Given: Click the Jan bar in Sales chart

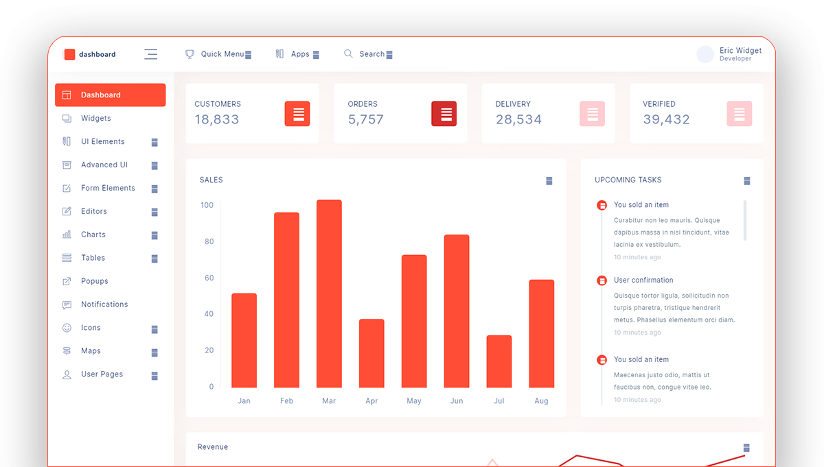Looking at the screenshot, I should point(244,341).
